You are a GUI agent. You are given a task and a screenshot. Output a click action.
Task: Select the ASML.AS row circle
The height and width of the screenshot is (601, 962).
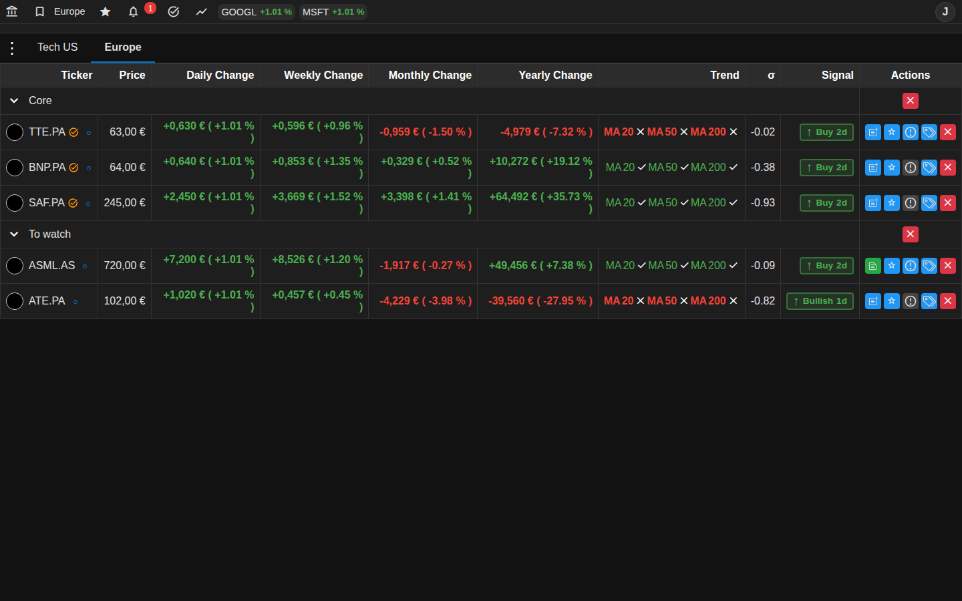pyautogui.click(x=15, y=266)
